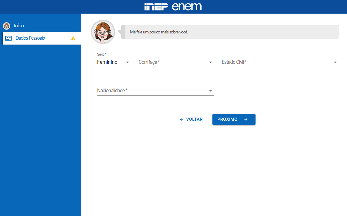The height and width of the screenshot is (216, 347).
Task: Expand the Nacionalidade dropdown arrow
Action: point(211,91)
